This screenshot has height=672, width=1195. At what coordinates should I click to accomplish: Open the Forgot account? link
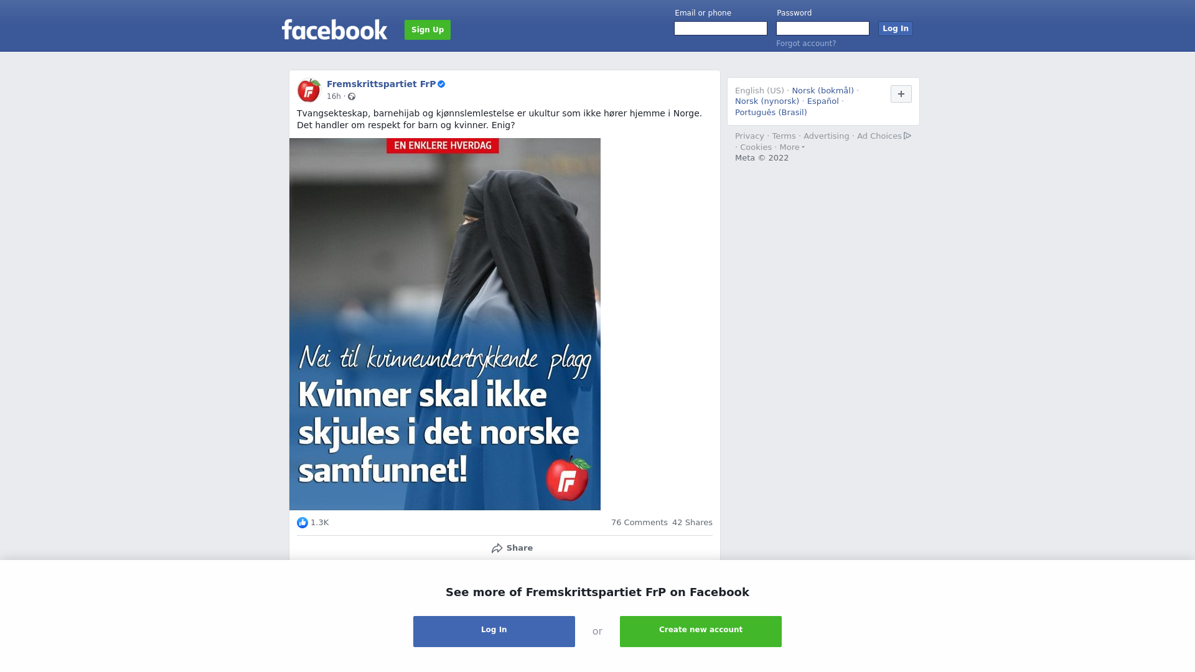point(806,44)
